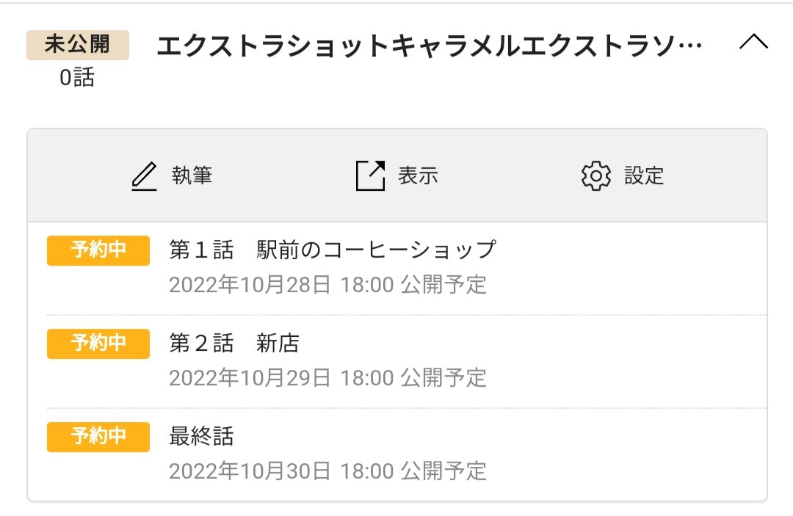Image resolution: width=793 pixels, height=516 pixels.
Task: Click the pencil writing icon
Action: (145, 176)
